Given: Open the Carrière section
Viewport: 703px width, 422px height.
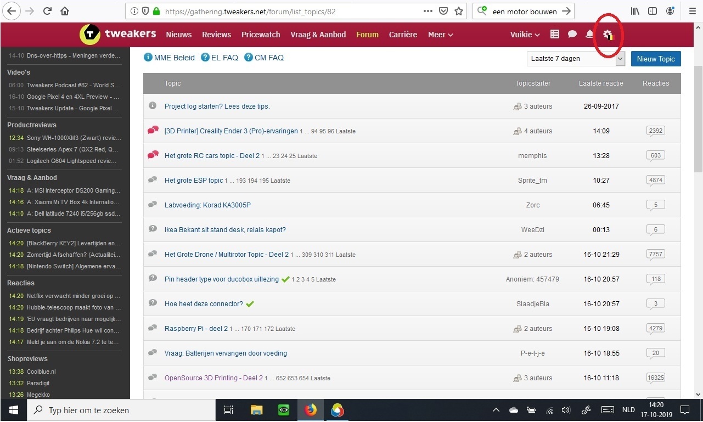Looking at the screenshot, I should (x=403, y=35).
